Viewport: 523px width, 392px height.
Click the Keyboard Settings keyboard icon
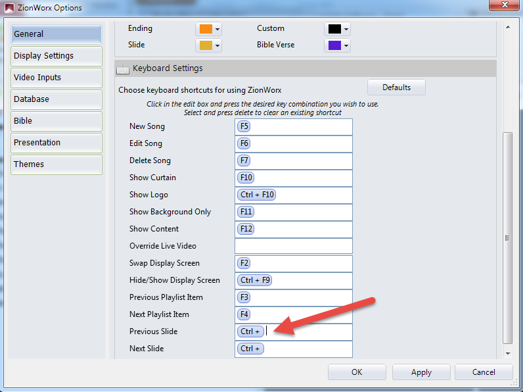click(123, 69)
